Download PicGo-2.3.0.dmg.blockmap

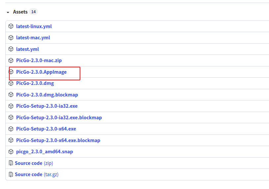pyautogui.click(x=47, y=95)
